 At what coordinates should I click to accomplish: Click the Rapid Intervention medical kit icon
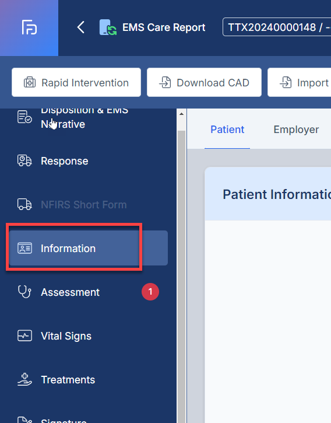point(30,82)
